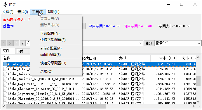Click the back navigation arrow button
This screenshot has width=202, height=110.
pyautogui.click(x=4, y=43)
